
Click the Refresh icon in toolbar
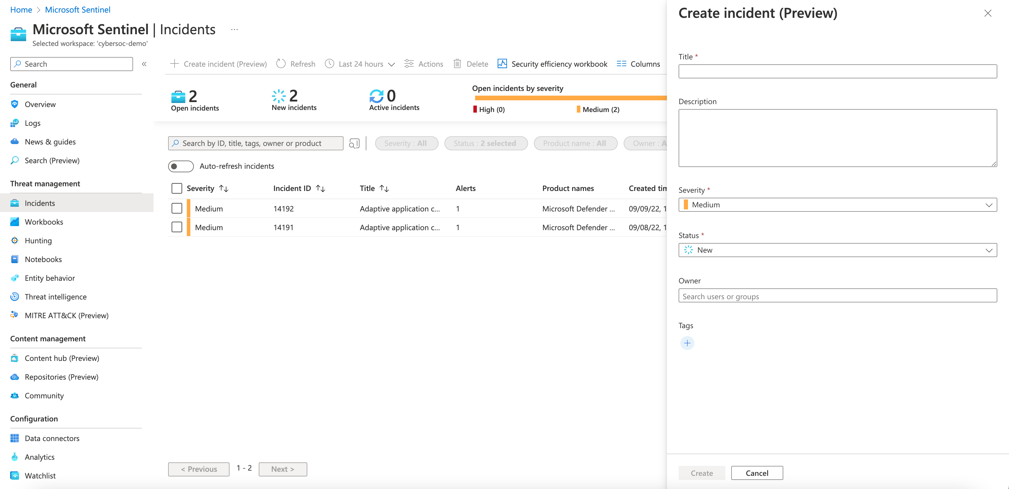pyautogui.click(x=281, y=64)
